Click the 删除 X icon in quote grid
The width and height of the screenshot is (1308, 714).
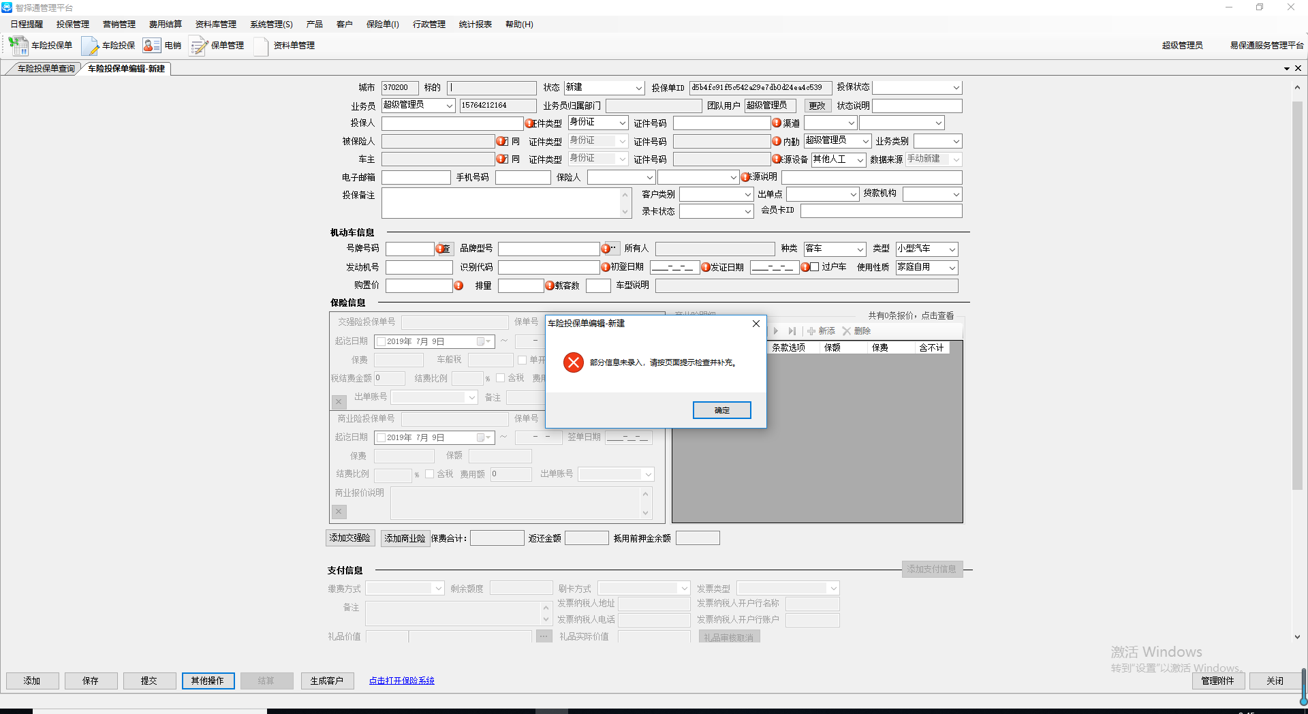click(x=847, y=331)
